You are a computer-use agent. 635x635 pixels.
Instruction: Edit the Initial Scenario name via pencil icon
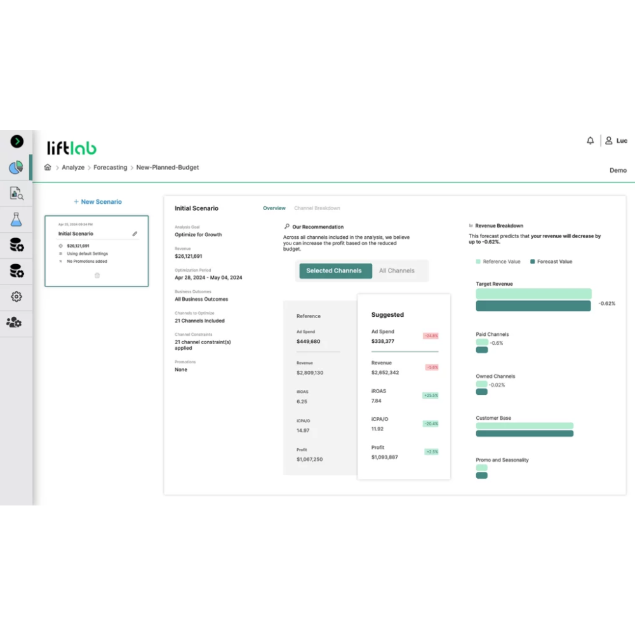(135, 233)
